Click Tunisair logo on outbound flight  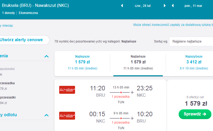pos(67,90)
